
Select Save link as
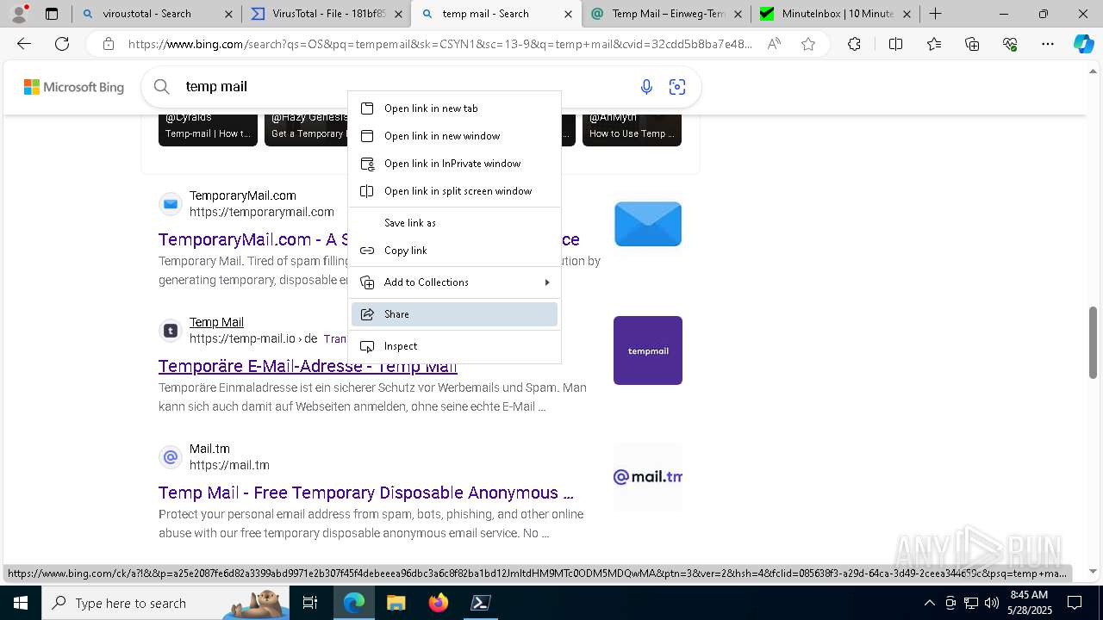coord(455,223)
